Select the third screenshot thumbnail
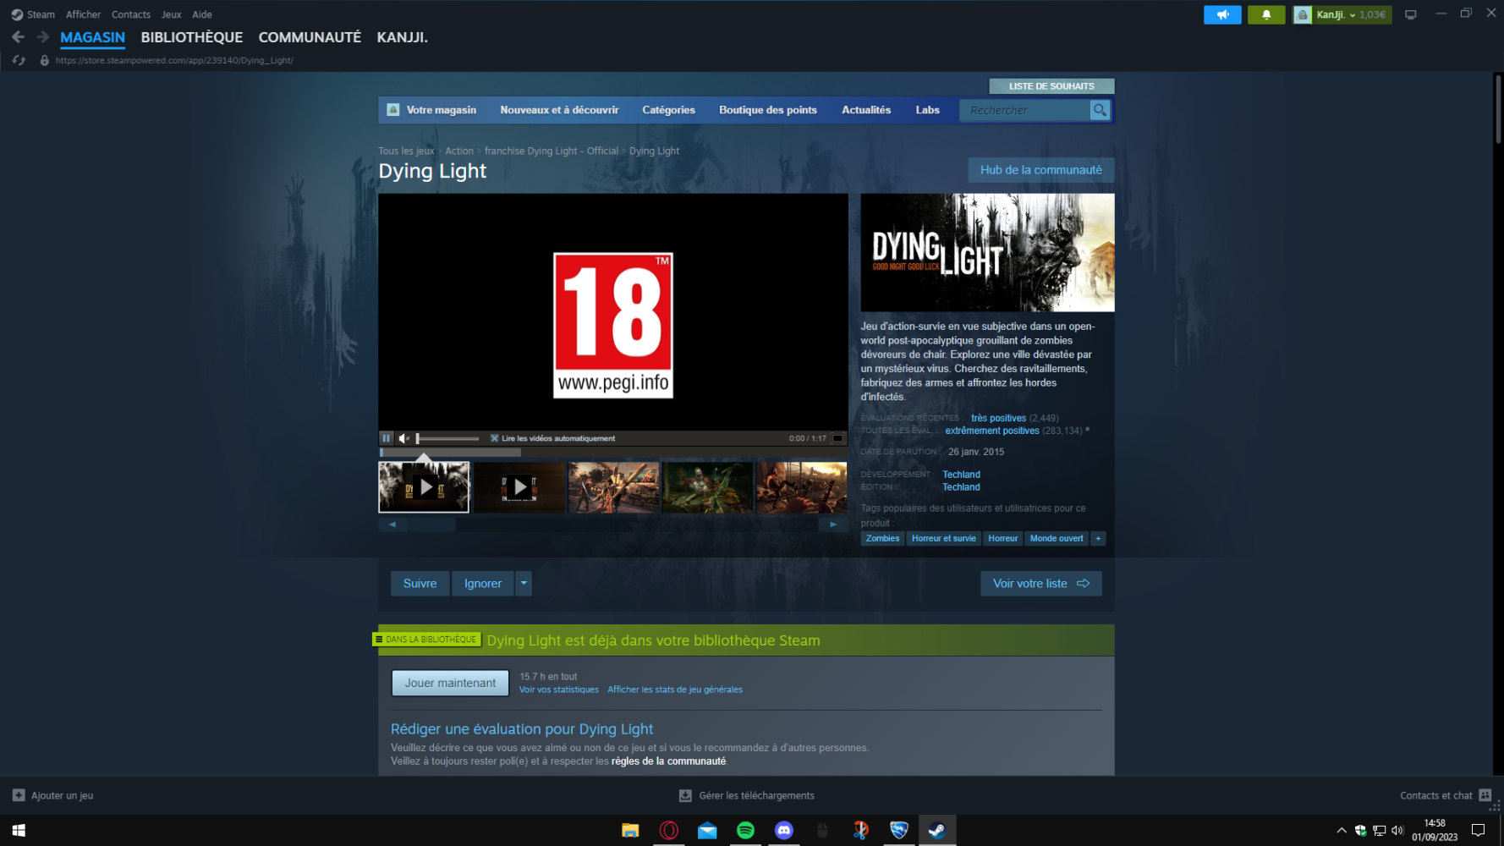This screenshot has height=846, width=1504. pyautogui.click(x=802, y=487)
